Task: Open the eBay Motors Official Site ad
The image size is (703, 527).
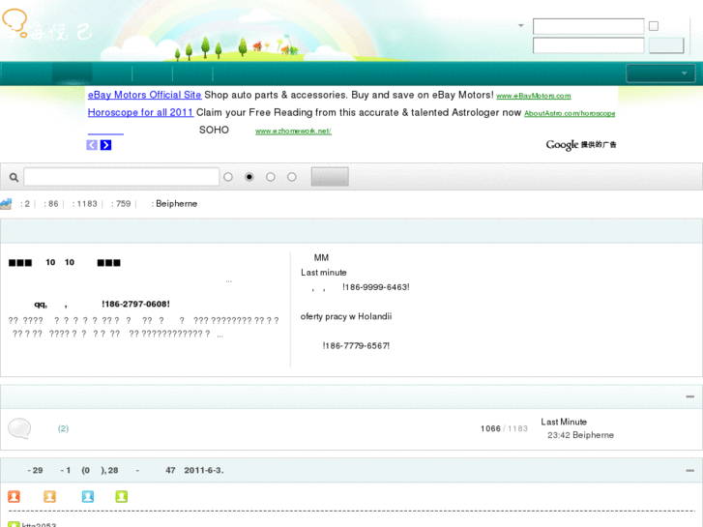Action: pos(144,95)
